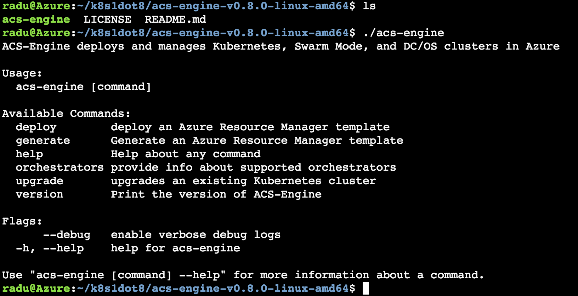578x296 pixels.
Task: Click the ls command on first line
Action: coord(369,6)
